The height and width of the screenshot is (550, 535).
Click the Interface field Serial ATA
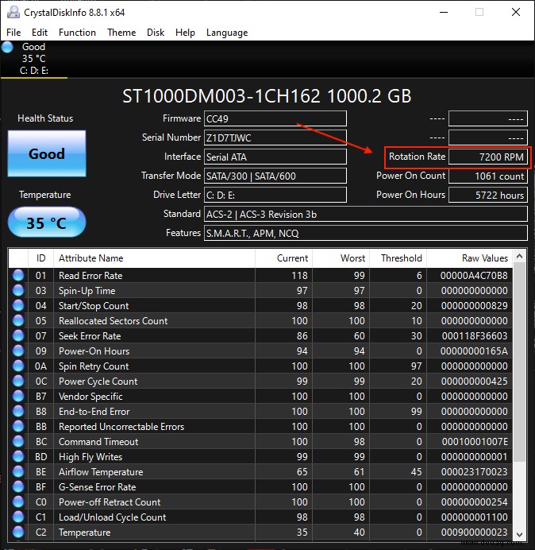(275, 157)
